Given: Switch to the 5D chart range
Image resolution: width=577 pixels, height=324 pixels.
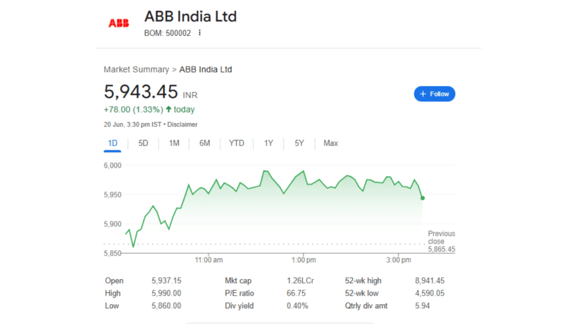Looking at the screenshot, I should pyautogui.click(x=143, y=143).
